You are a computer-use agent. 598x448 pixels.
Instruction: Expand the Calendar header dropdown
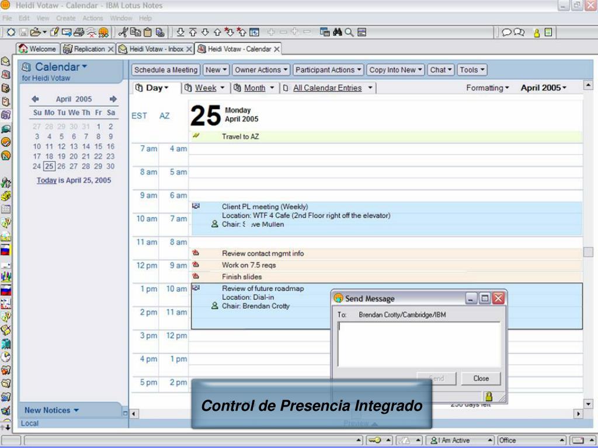point(61,66)
